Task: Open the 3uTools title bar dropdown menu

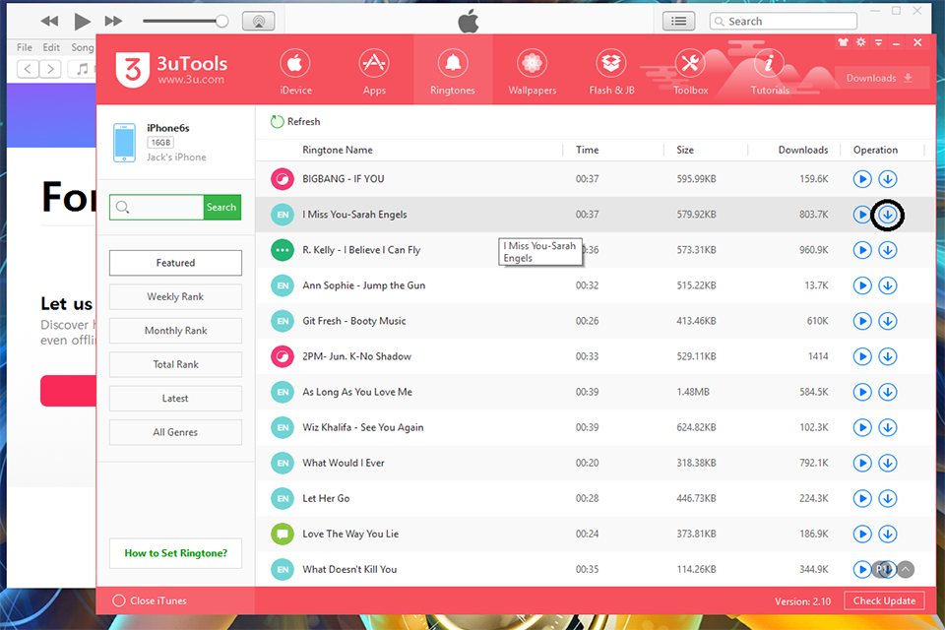Action: (879, 42)
